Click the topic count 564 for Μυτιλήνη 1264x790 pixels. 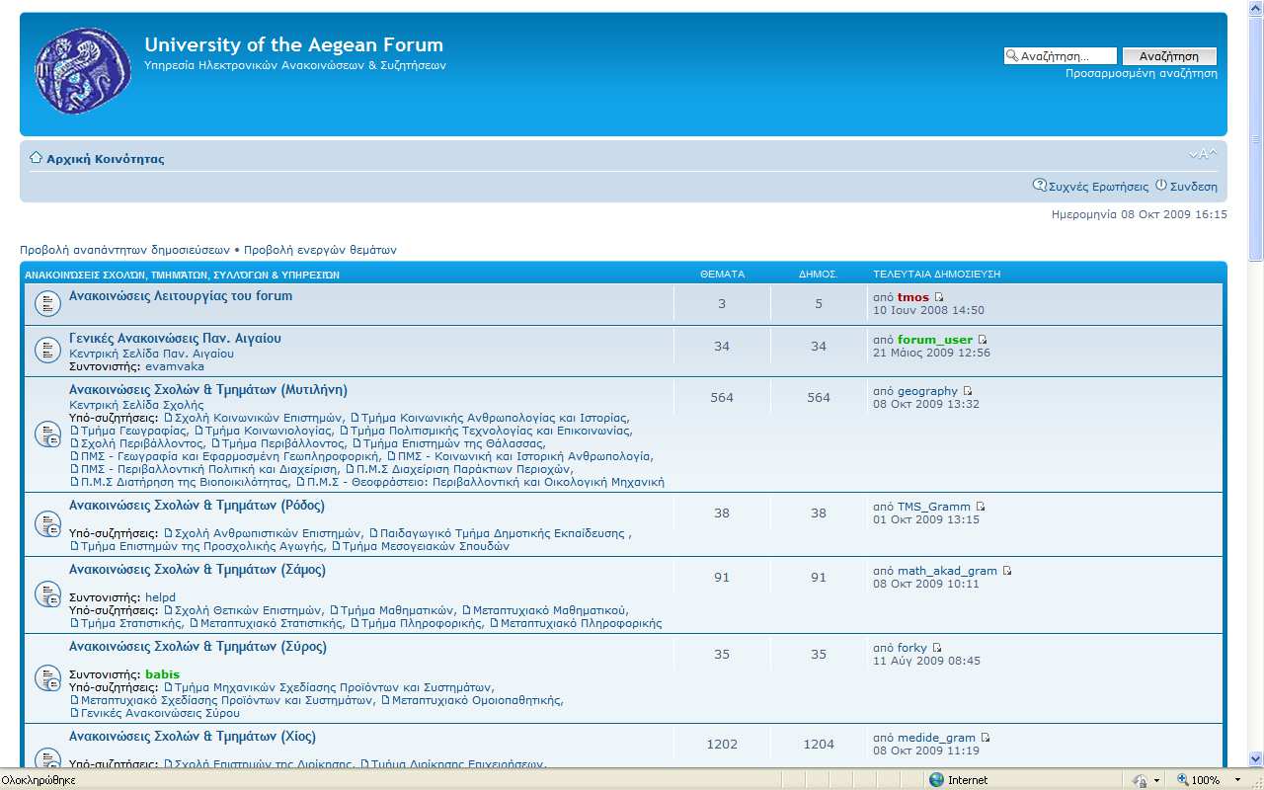pyautogui.click(x=722, y=398)
